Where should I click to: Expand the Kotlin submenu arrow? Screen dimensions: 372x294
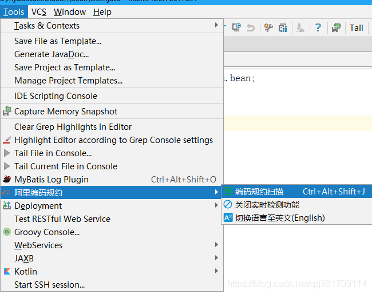click(216, 271)
